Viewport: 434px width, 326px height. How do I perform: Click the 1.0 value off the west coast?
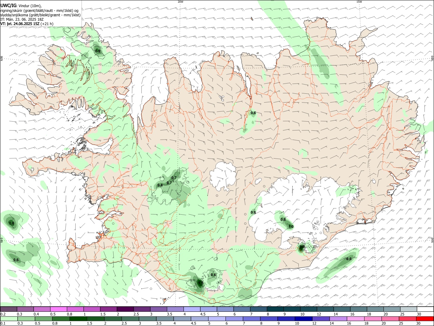[x=12, y=223]
